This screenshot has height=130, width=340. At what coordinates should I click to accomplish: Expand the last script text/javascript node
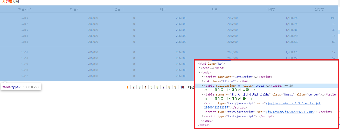(x=203, y=117)
